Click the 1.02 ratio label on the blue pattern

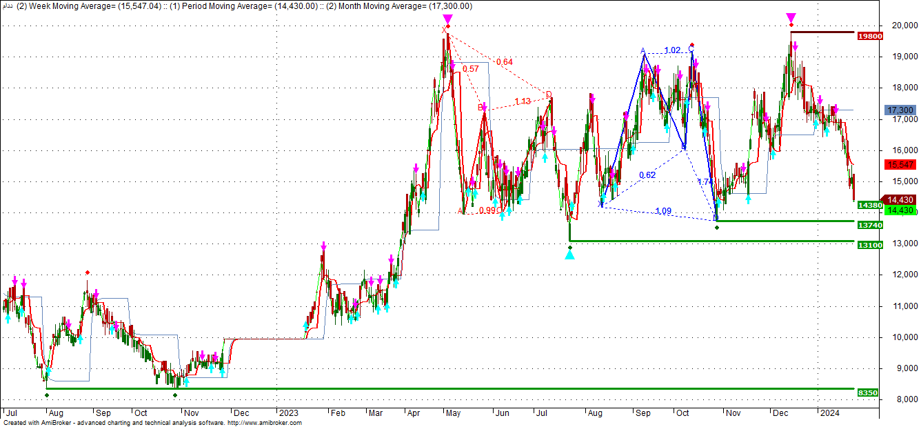point(672,50)
